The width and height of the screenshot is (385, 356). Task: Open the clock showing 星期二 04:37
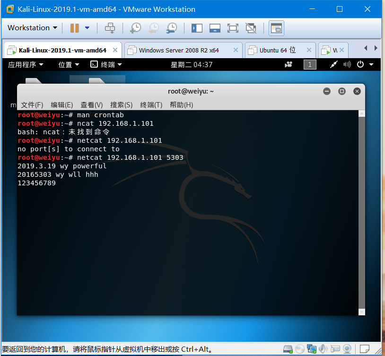[192, 65]
